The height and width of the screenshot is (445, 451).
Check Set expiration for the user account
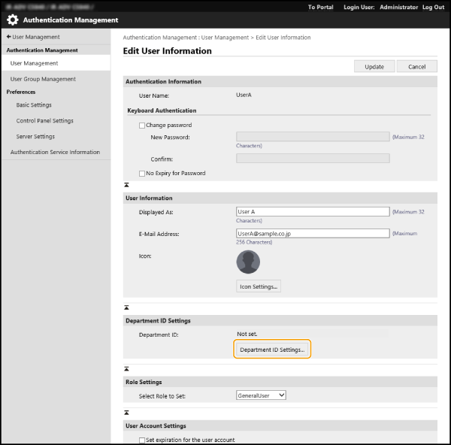point(142,440)
